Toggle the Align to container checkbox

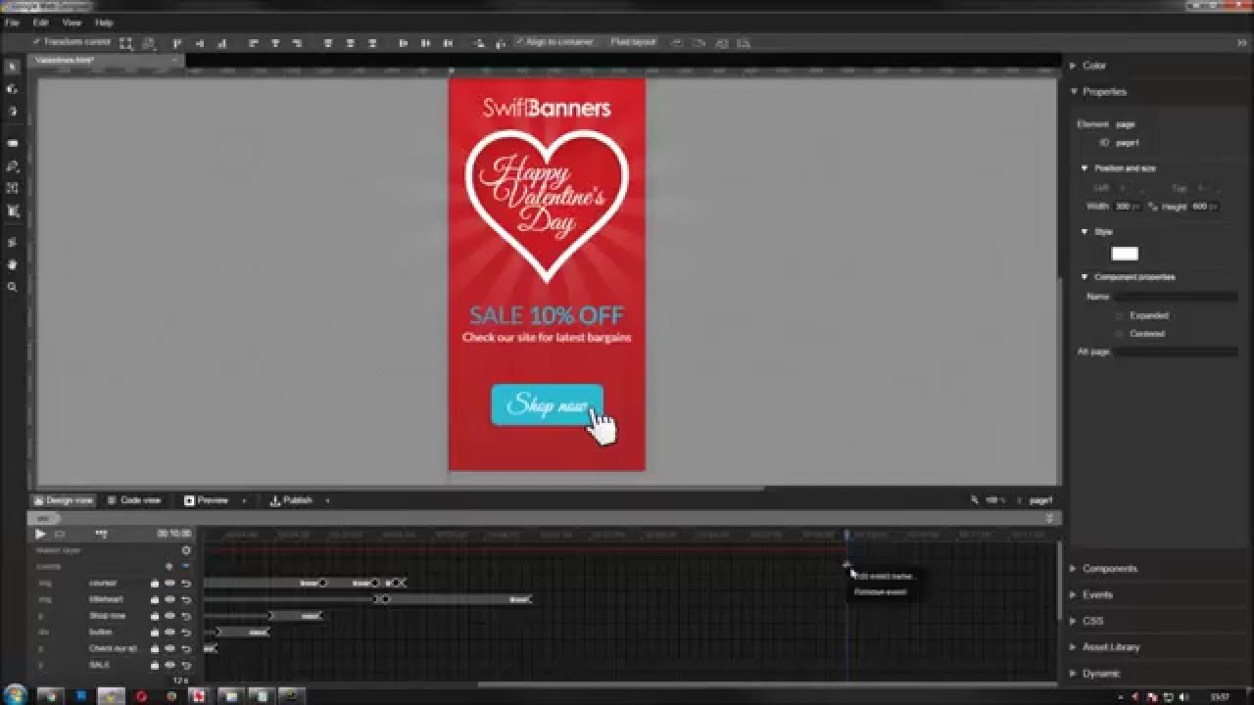tap(519, 42)
